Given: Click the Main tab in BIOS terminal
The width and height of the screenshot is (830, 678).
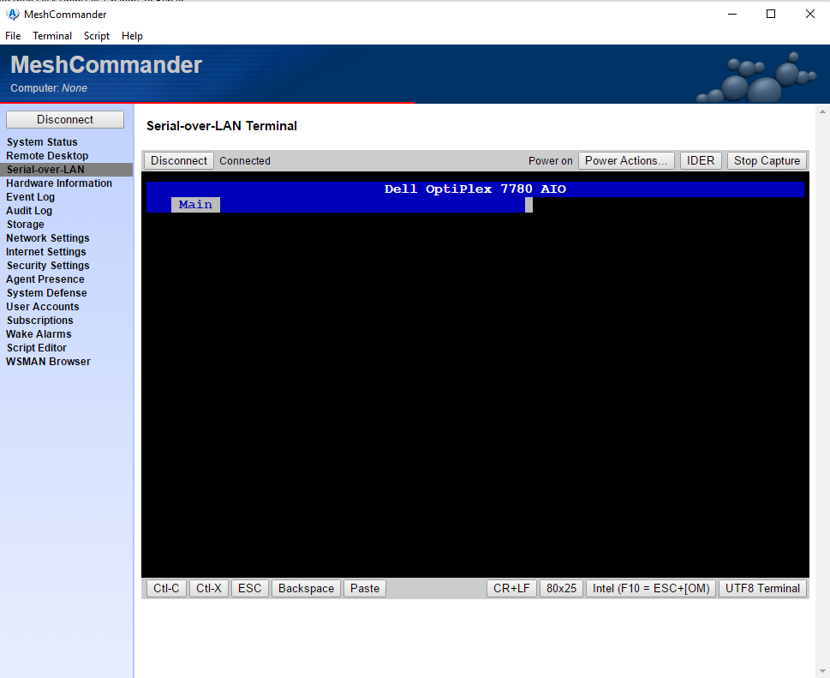Looking at the screenshot, I should click(x=195, y=205).
